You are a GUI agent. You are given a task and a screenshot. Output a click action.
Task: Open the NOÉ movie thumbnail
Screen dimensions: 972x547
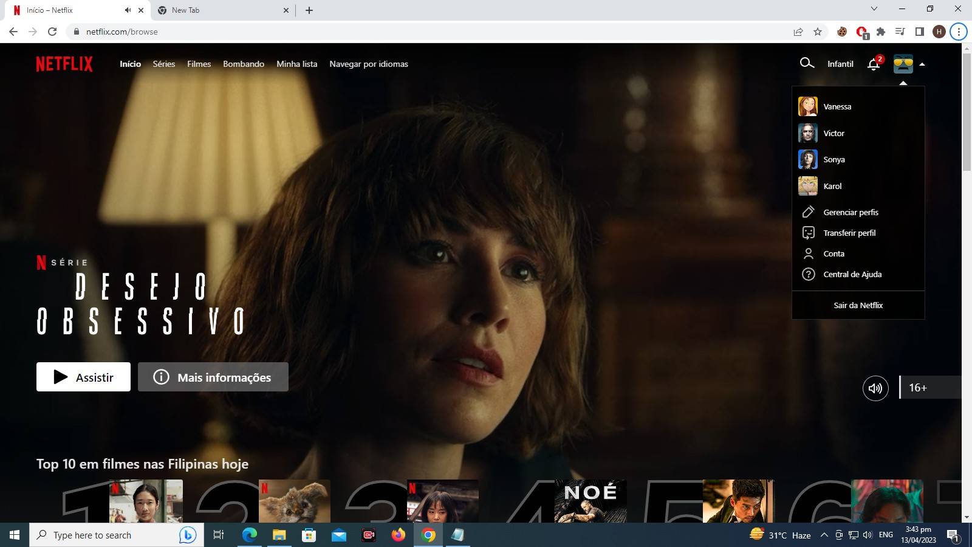(590, 501)
